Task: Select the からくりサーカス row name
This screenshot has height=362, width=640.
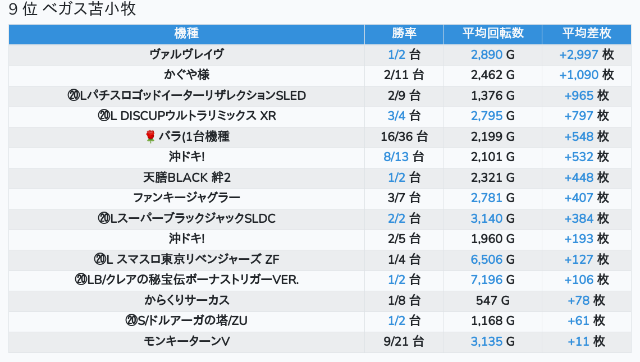Action: click(x=186, y=300)
